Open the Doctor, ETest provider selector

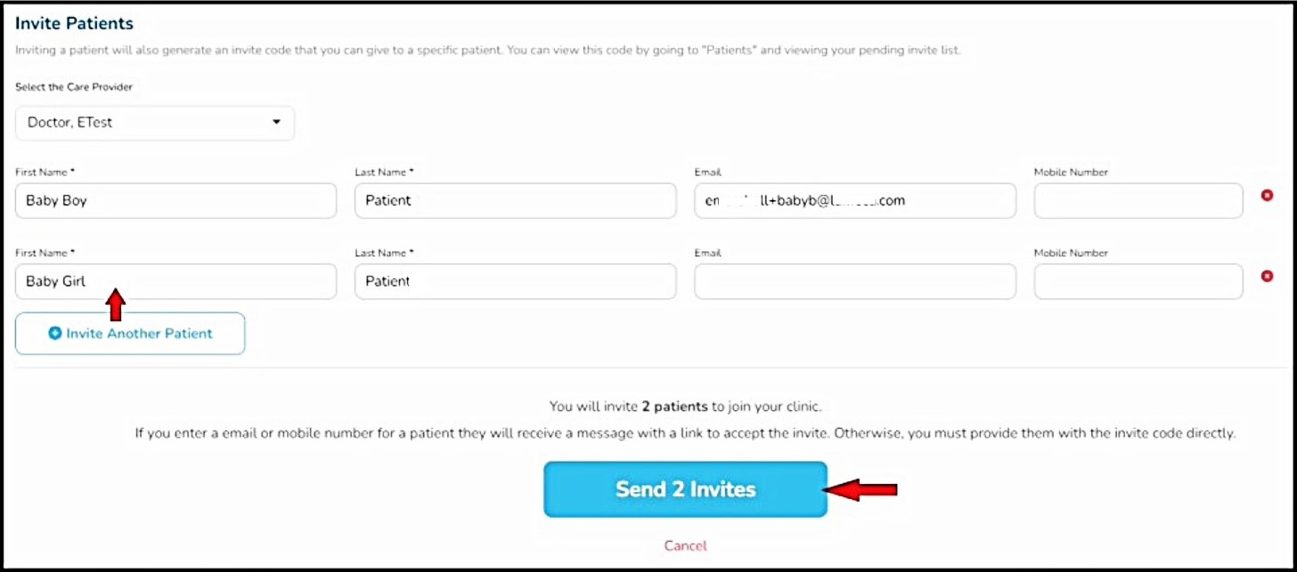pos(154,123)
